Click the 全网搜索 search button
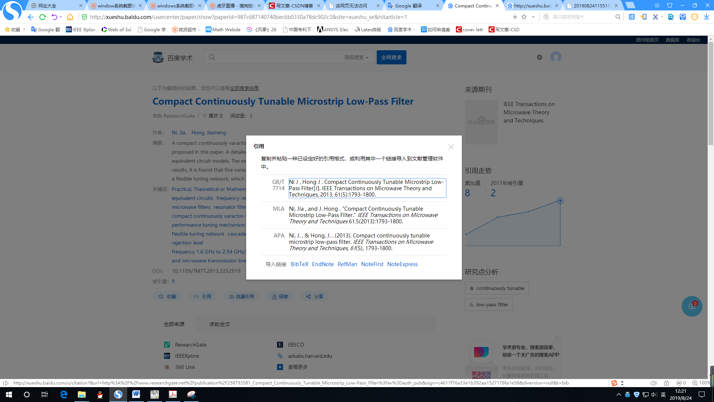Image resolution: width=714 pixels, height=402 pixels. (x=391, y=57)
